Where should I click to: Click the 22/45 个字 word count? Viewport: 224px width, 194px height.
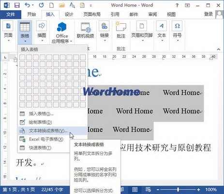52,190
